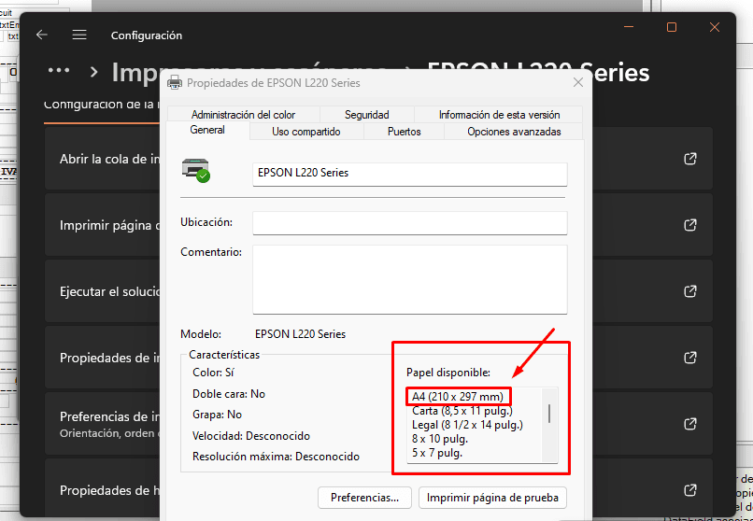This screenshot has width=753, height=521.
Task: Click external link icon for Preferencias de impresión
Action: pyautogui.click(x=690, y=424)
